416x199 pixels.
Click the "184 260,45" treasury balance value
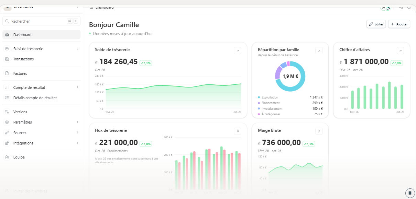coord(119,62)
